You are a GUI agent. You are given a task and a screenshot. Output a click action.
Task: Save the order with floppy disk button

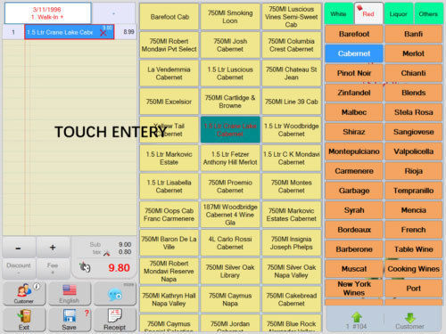click(70, 320)
